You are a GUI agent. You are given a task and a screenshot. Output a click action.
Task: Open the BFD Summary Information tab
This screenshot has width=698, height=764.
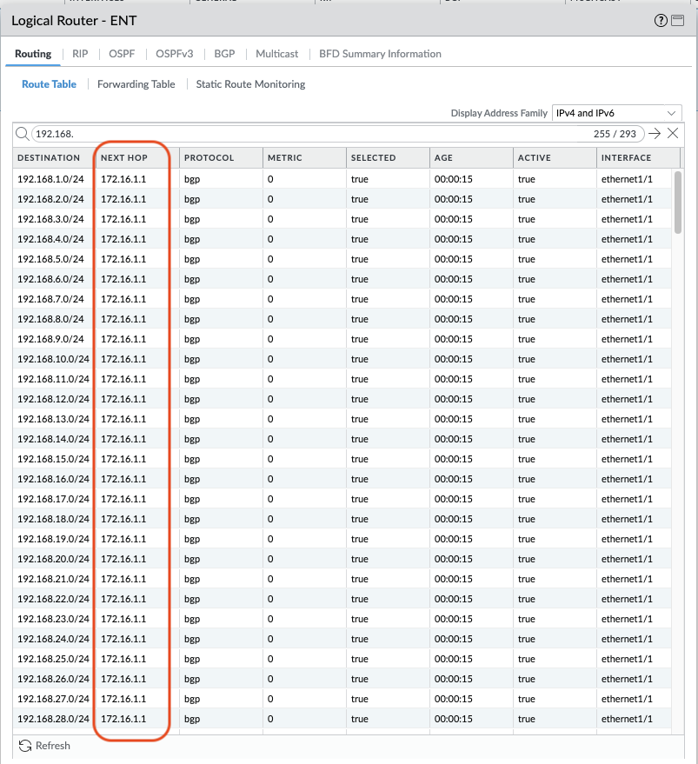click(x=380, y=54)
